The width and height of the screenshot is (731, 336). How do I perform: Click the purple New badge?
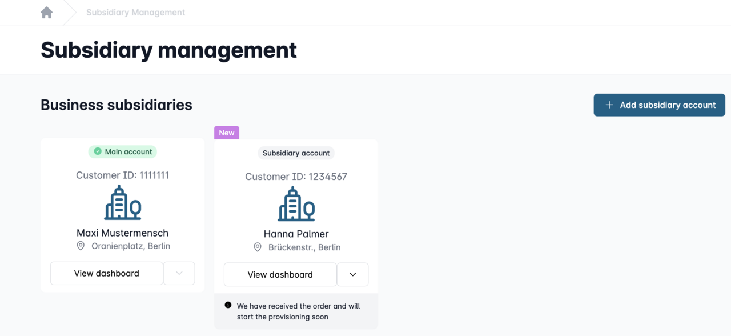[227, 133]
